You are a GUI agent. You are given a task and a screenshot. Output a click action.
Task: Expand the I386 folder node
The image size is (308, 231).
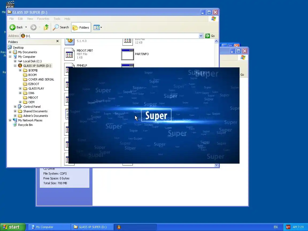click(x=20, y=93)
